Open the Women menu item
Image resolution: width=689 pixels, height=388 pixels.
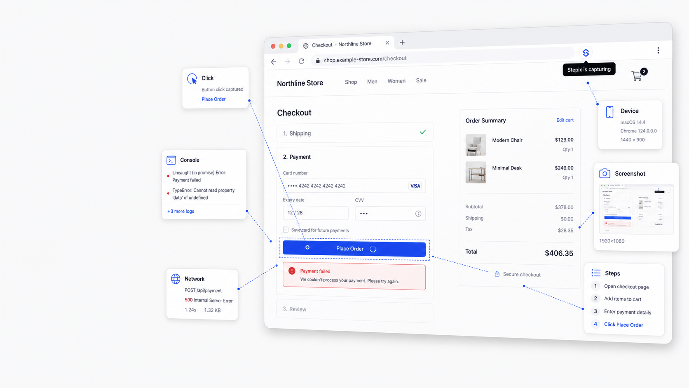tap(396, 81)
